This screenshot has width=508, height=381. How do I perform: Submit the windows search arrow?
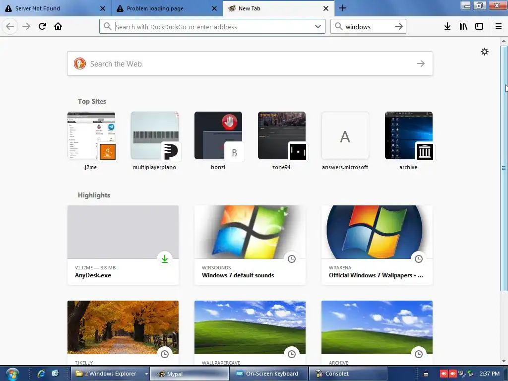click(399, 27)
